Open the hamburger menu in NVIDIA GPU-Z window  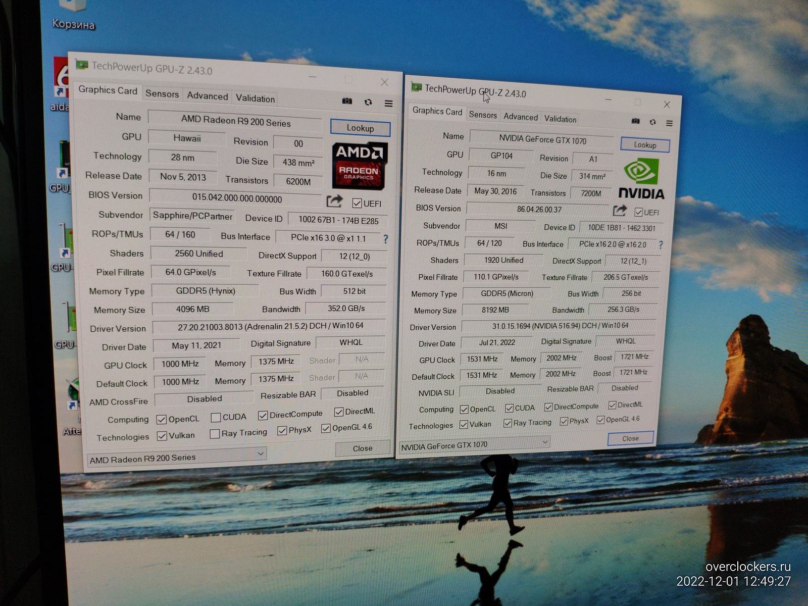[x=669, y=123]
